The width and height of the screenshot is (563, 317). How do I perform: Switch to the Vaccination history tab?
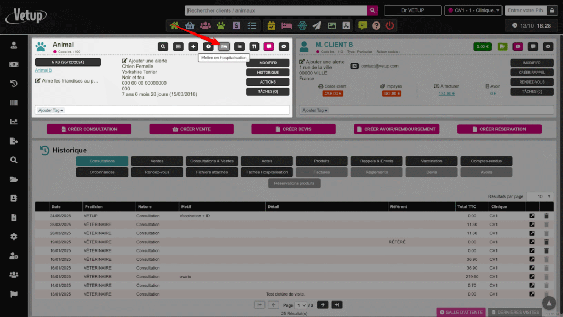point(431,161)
